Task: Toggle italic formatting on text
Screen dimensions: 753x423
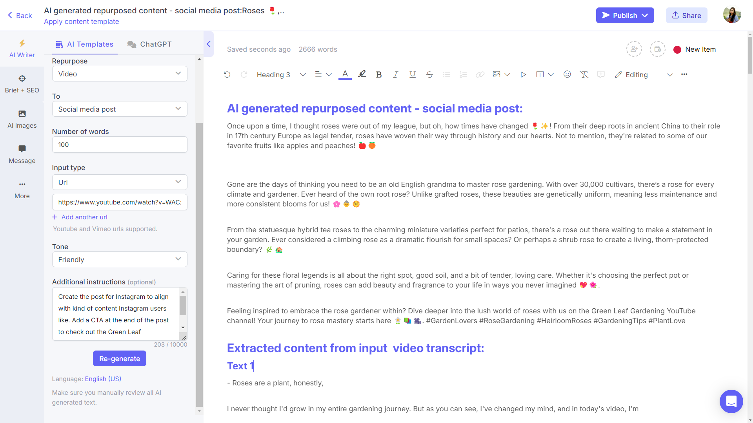Action: [x=396, y=75]
